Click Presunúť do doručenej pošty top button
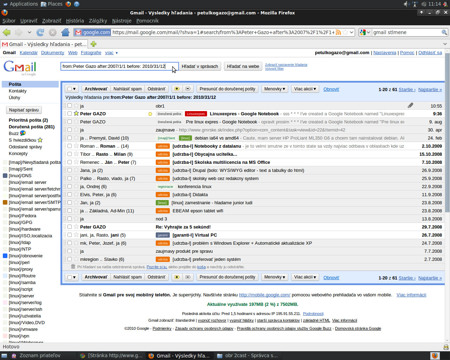Viewport: 450px width, 360px height. pos(227,89)
